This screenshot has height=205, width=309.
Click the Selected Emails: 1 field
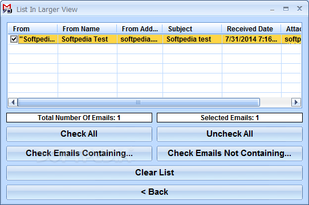(x=230, y=118)
